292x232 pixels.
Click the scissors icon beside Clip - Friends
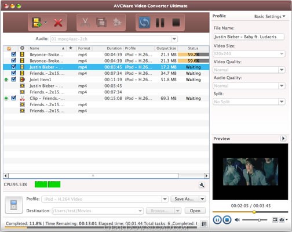23,98
